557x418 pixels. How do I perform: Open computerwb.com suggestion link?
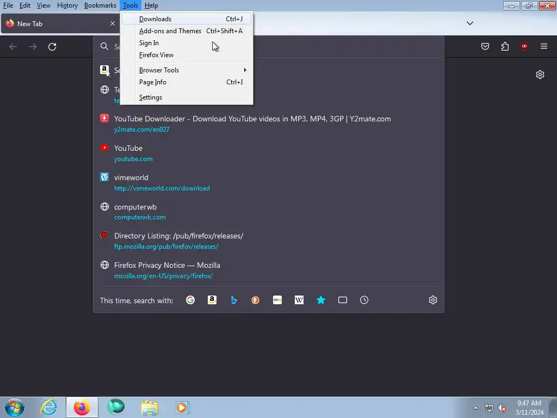(140, 217)
